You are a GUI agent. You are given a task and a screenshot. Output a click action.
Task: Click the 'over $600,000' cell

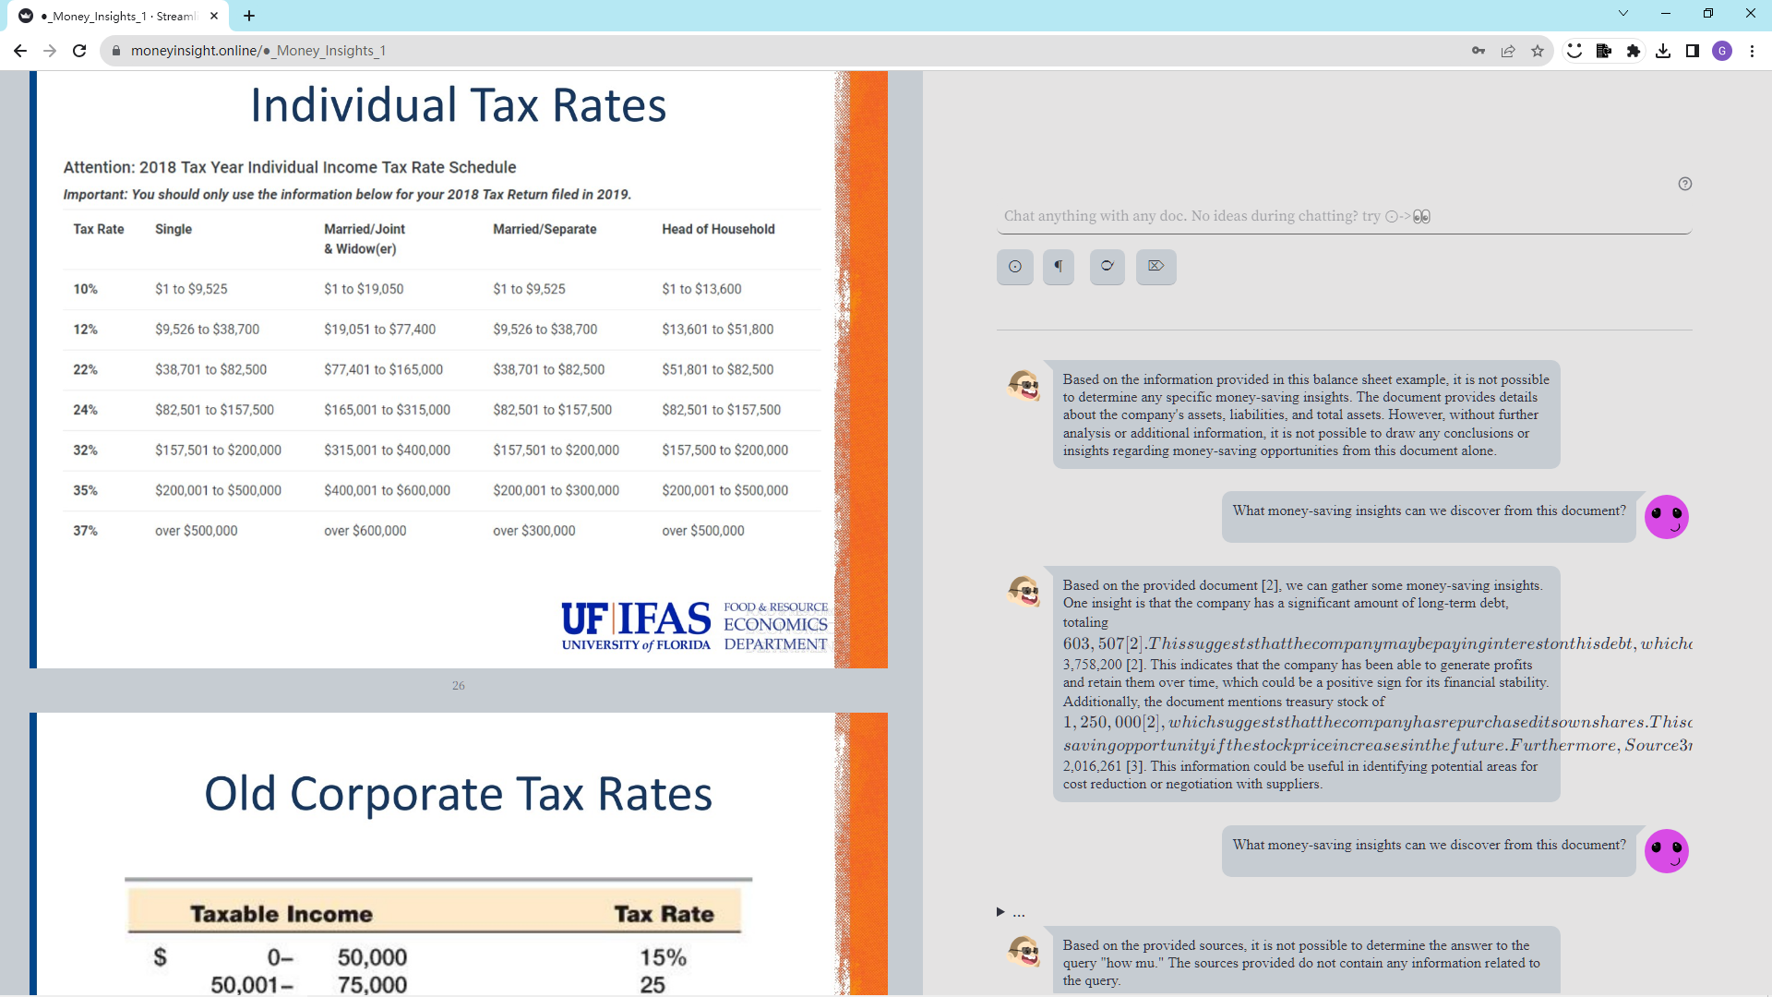365,531
